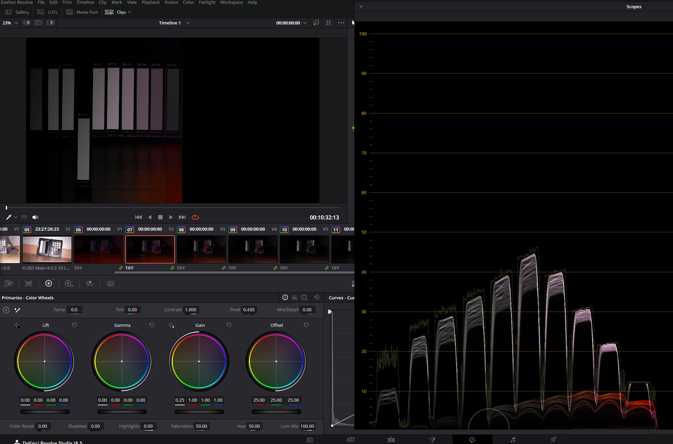The width and height of the screenshot is (673, 444).
Task: Open the Fusion page
Action: pyautogui.click(x=432, y=440)
